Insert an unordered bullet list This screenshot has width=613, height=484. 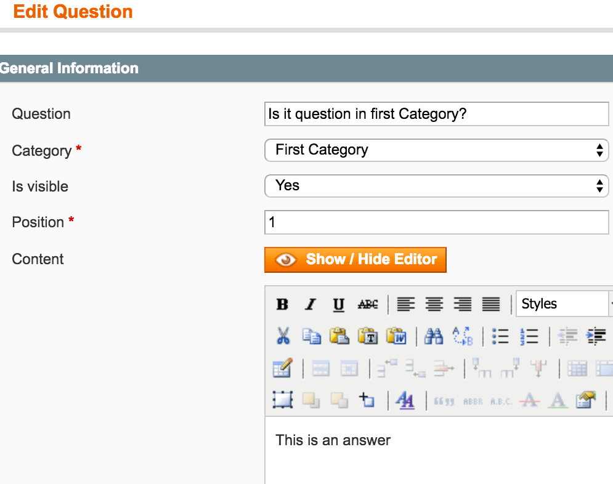(500, 336)
